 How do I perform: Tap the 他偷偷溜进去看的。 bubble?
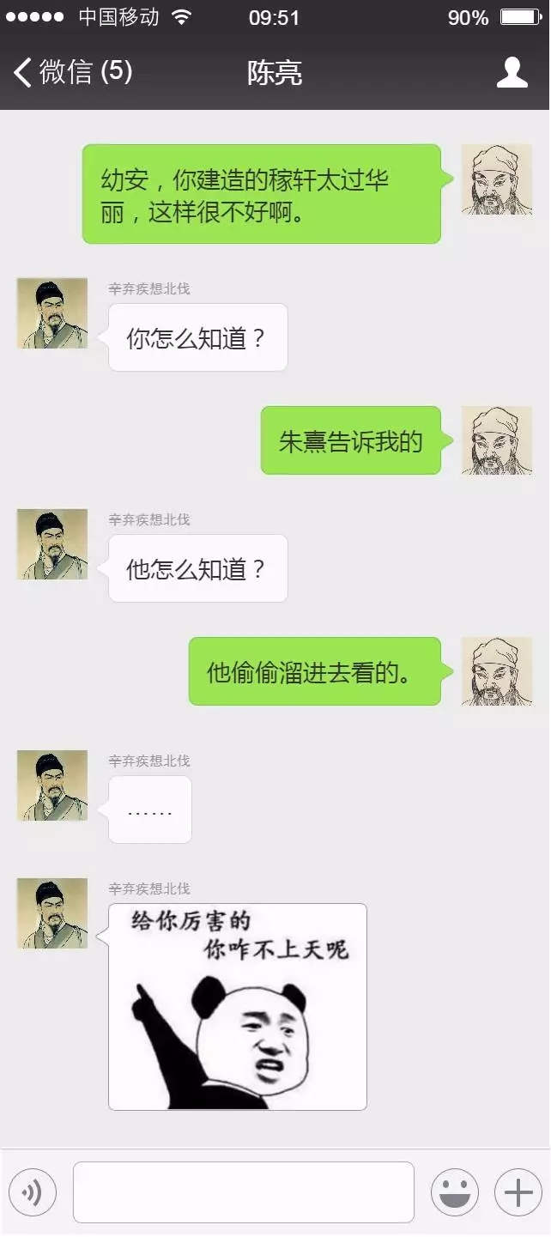[315, 671]
